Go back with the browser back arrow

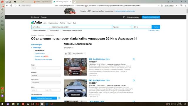[7, 6]
